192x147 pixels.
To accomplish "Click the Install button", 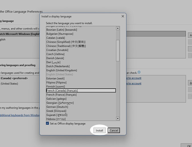I will click(99, 130).
